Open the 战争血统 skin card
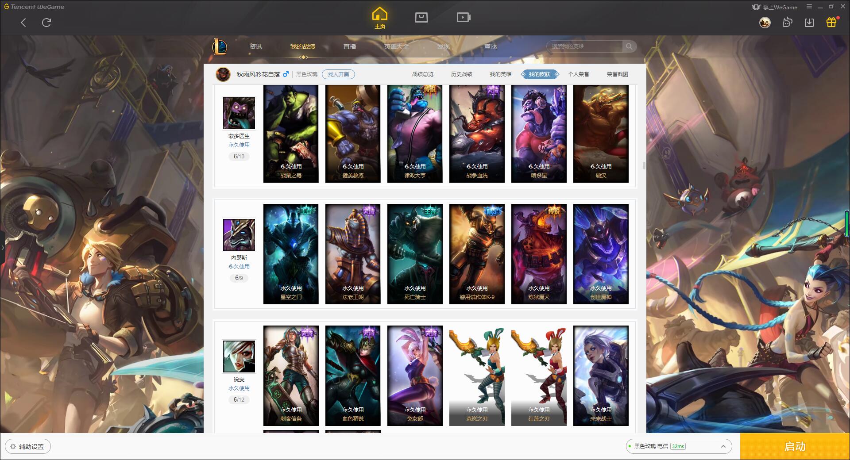850x460 pixels. (477, 133)
